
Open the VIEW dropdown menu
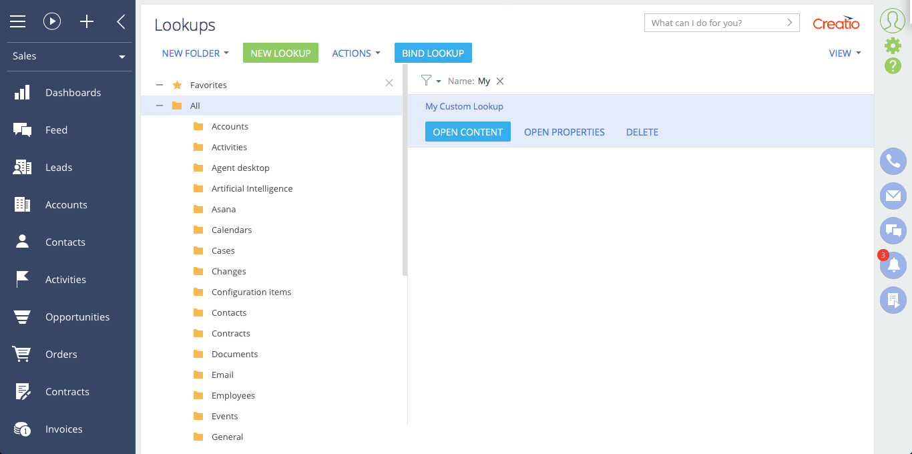[844, 53]
